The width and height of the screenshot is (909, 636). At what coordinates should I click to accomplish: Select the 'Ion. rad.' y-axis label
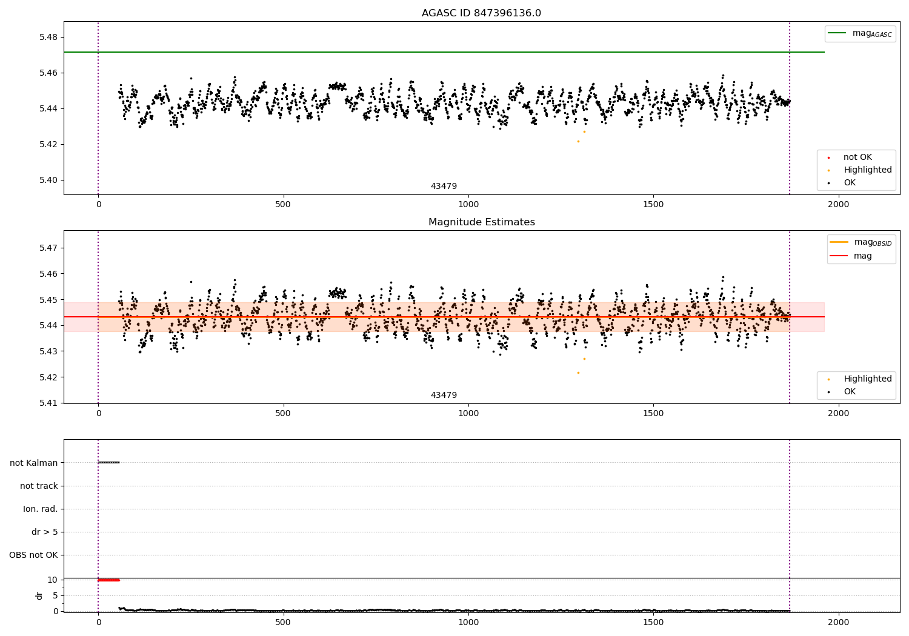pyautogui.click(x=41, y=509)
